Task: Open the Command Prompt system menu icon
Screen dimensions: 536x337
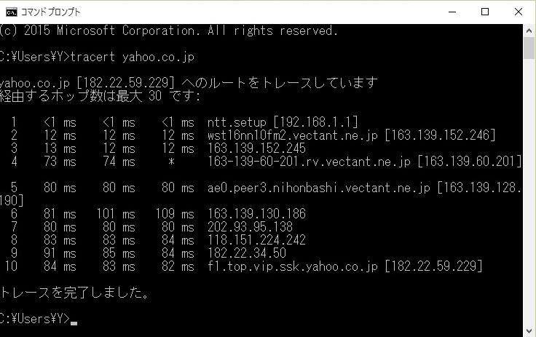Action: click(x=11, y=12)
